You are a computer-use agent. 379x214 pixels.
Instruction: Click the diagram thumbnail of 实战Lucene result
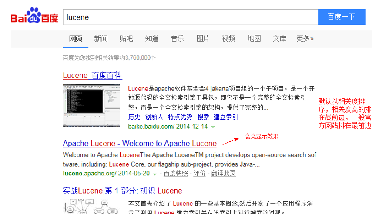coord(91,207)
